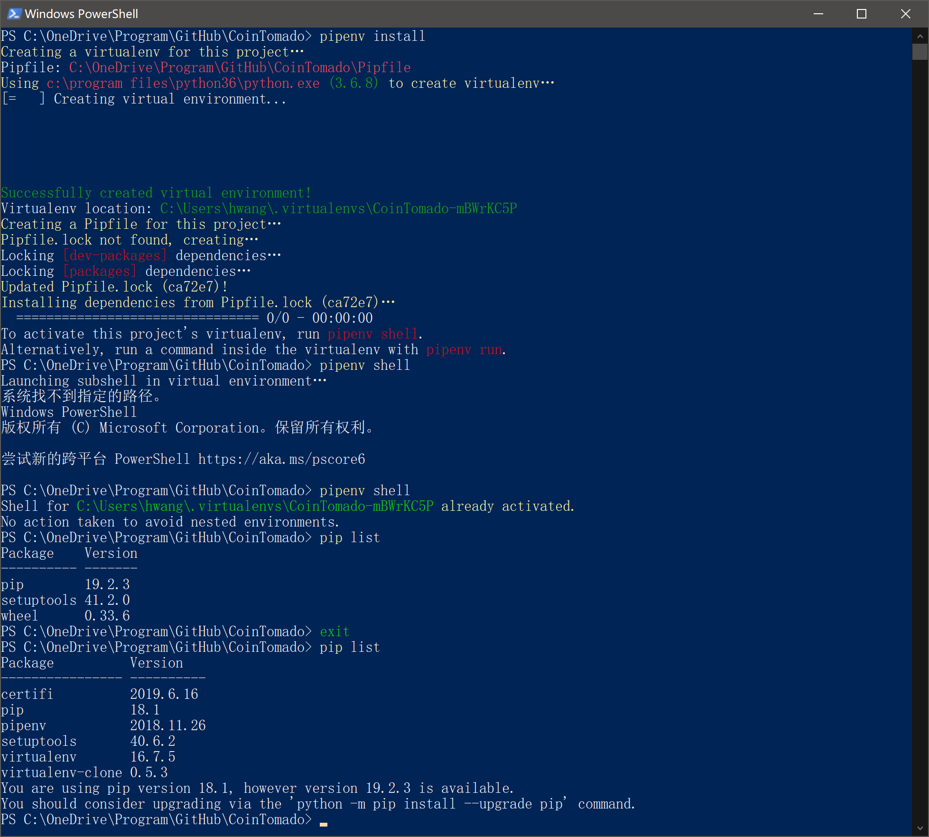This screenshot has width=929, height=837.
Task: Click 'python -m pip install --upgrade pip' text
Action: (x=429, y=804)
